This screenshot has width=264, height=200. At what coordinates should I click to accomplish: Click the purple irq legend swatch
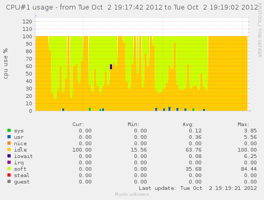pyautogui.click(x=9, y=162)
